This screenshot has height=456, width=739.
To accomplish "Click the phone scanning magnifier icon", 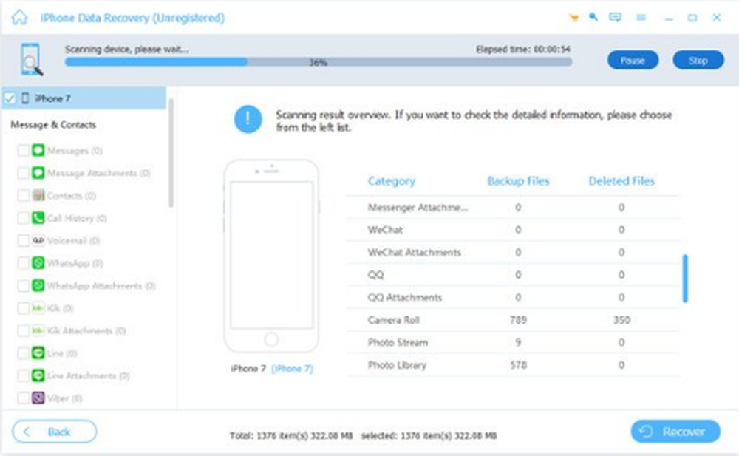I will 31,59.
